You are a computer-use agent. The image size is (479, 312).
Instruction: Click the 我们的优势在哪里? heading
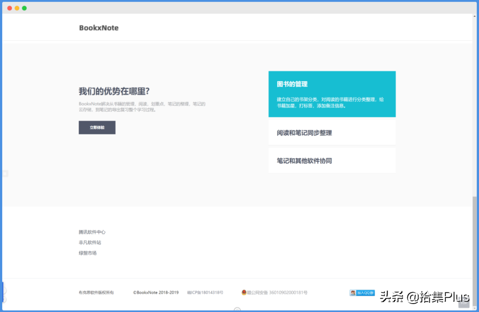coord(114,91)
